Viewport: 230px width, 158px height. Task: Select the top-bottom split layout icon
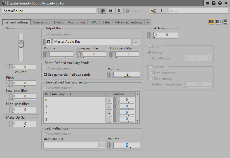point(225,22)
